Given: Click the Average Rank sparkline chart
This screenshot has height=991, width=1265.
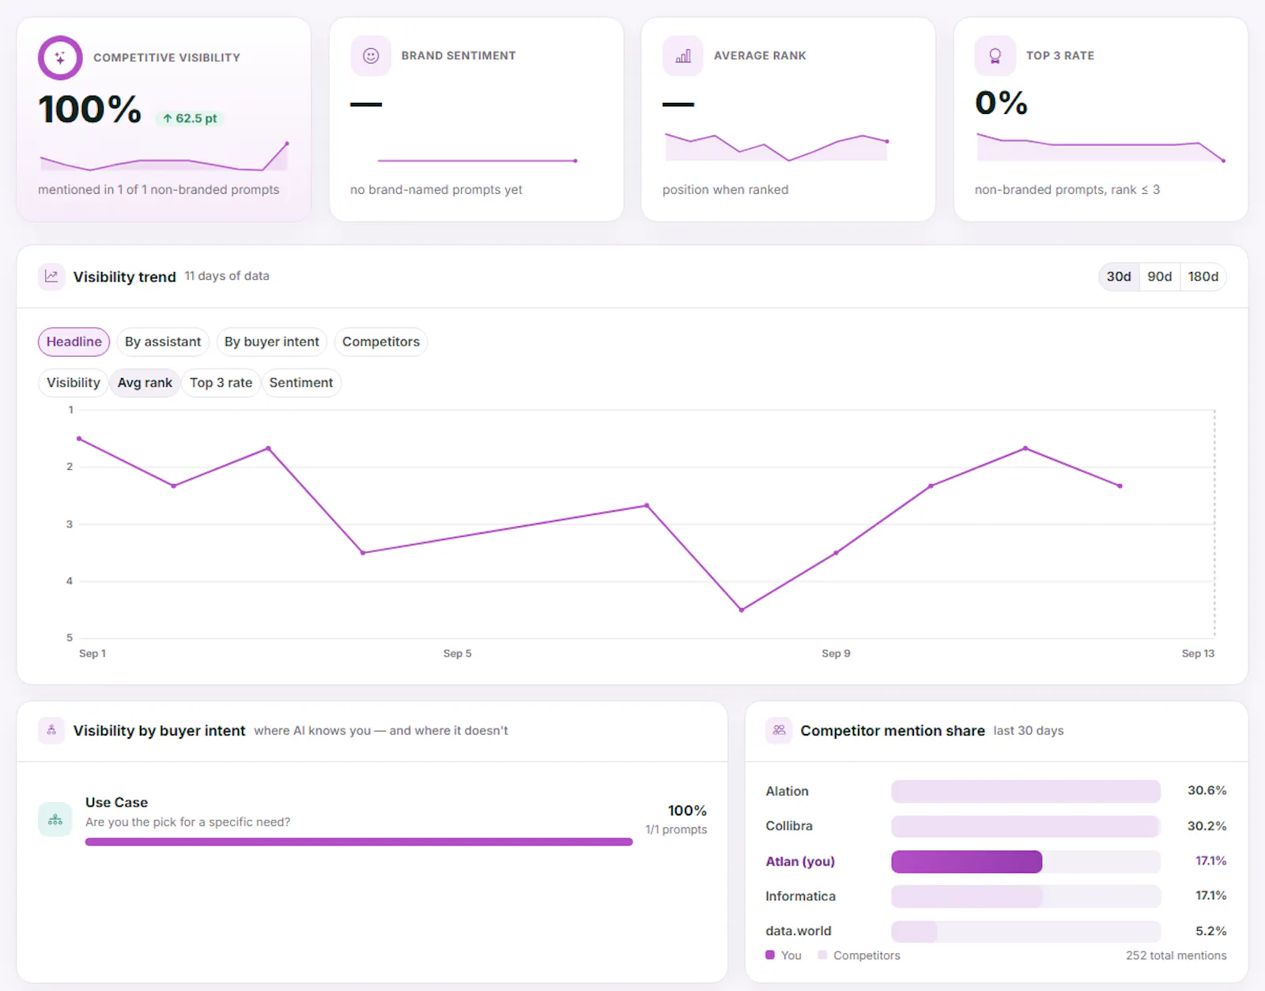Looking at the screenshot, I should 776,147.
